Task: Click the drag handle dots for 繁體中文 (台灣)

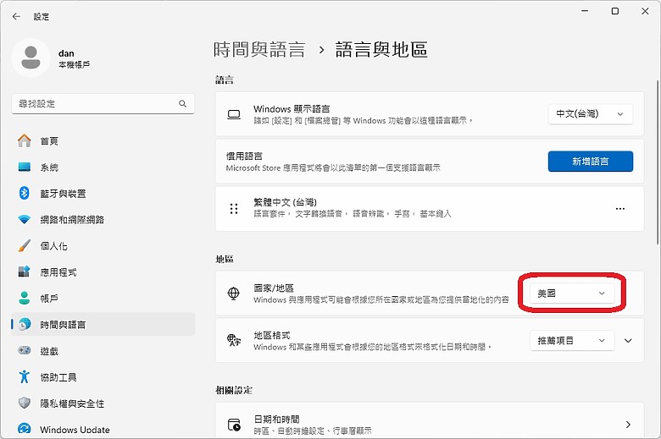Action: coord(234,209)
